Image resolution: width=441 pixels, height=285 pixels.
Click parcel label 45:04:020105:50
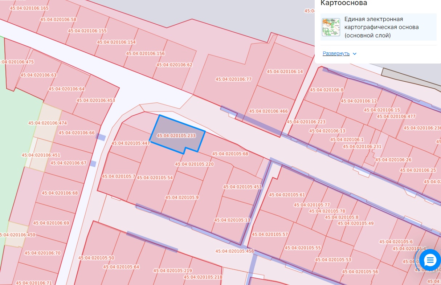point(96,258)
